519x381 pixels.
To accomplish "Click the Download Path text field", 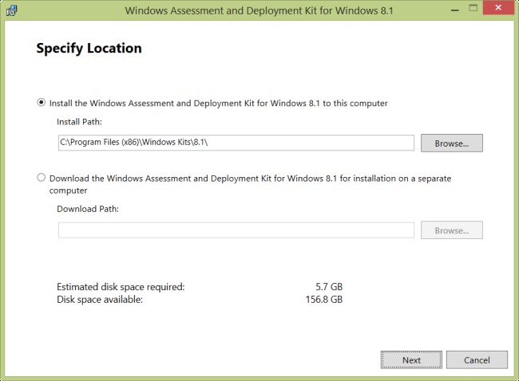I will (x=236, y=230).
